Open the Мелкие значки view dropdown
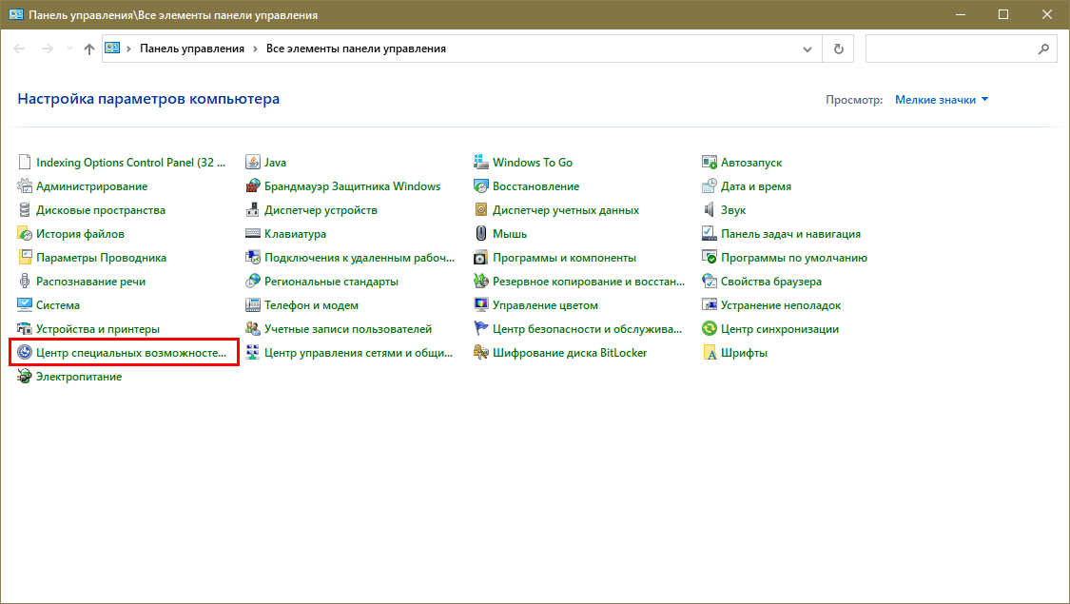This screenshot has width=1070, height=604. click(x=942, y=100)
